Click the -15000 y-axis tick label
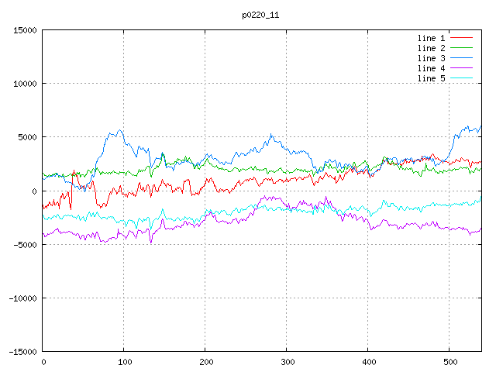This screenshot has height=372, width=496. pyautogui.click(x=22, y=352)
